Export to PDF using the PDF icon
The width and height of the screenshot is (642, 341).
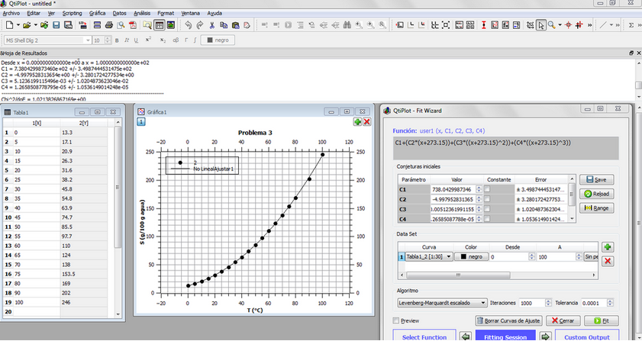coord(133,25)
